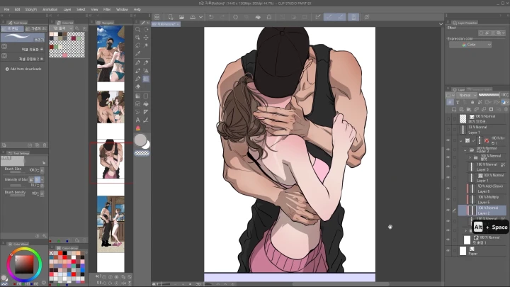This screenshot has width=510, height=287.
Task: Select the Zoom magnifier tool
Action: tap(138, 30)
